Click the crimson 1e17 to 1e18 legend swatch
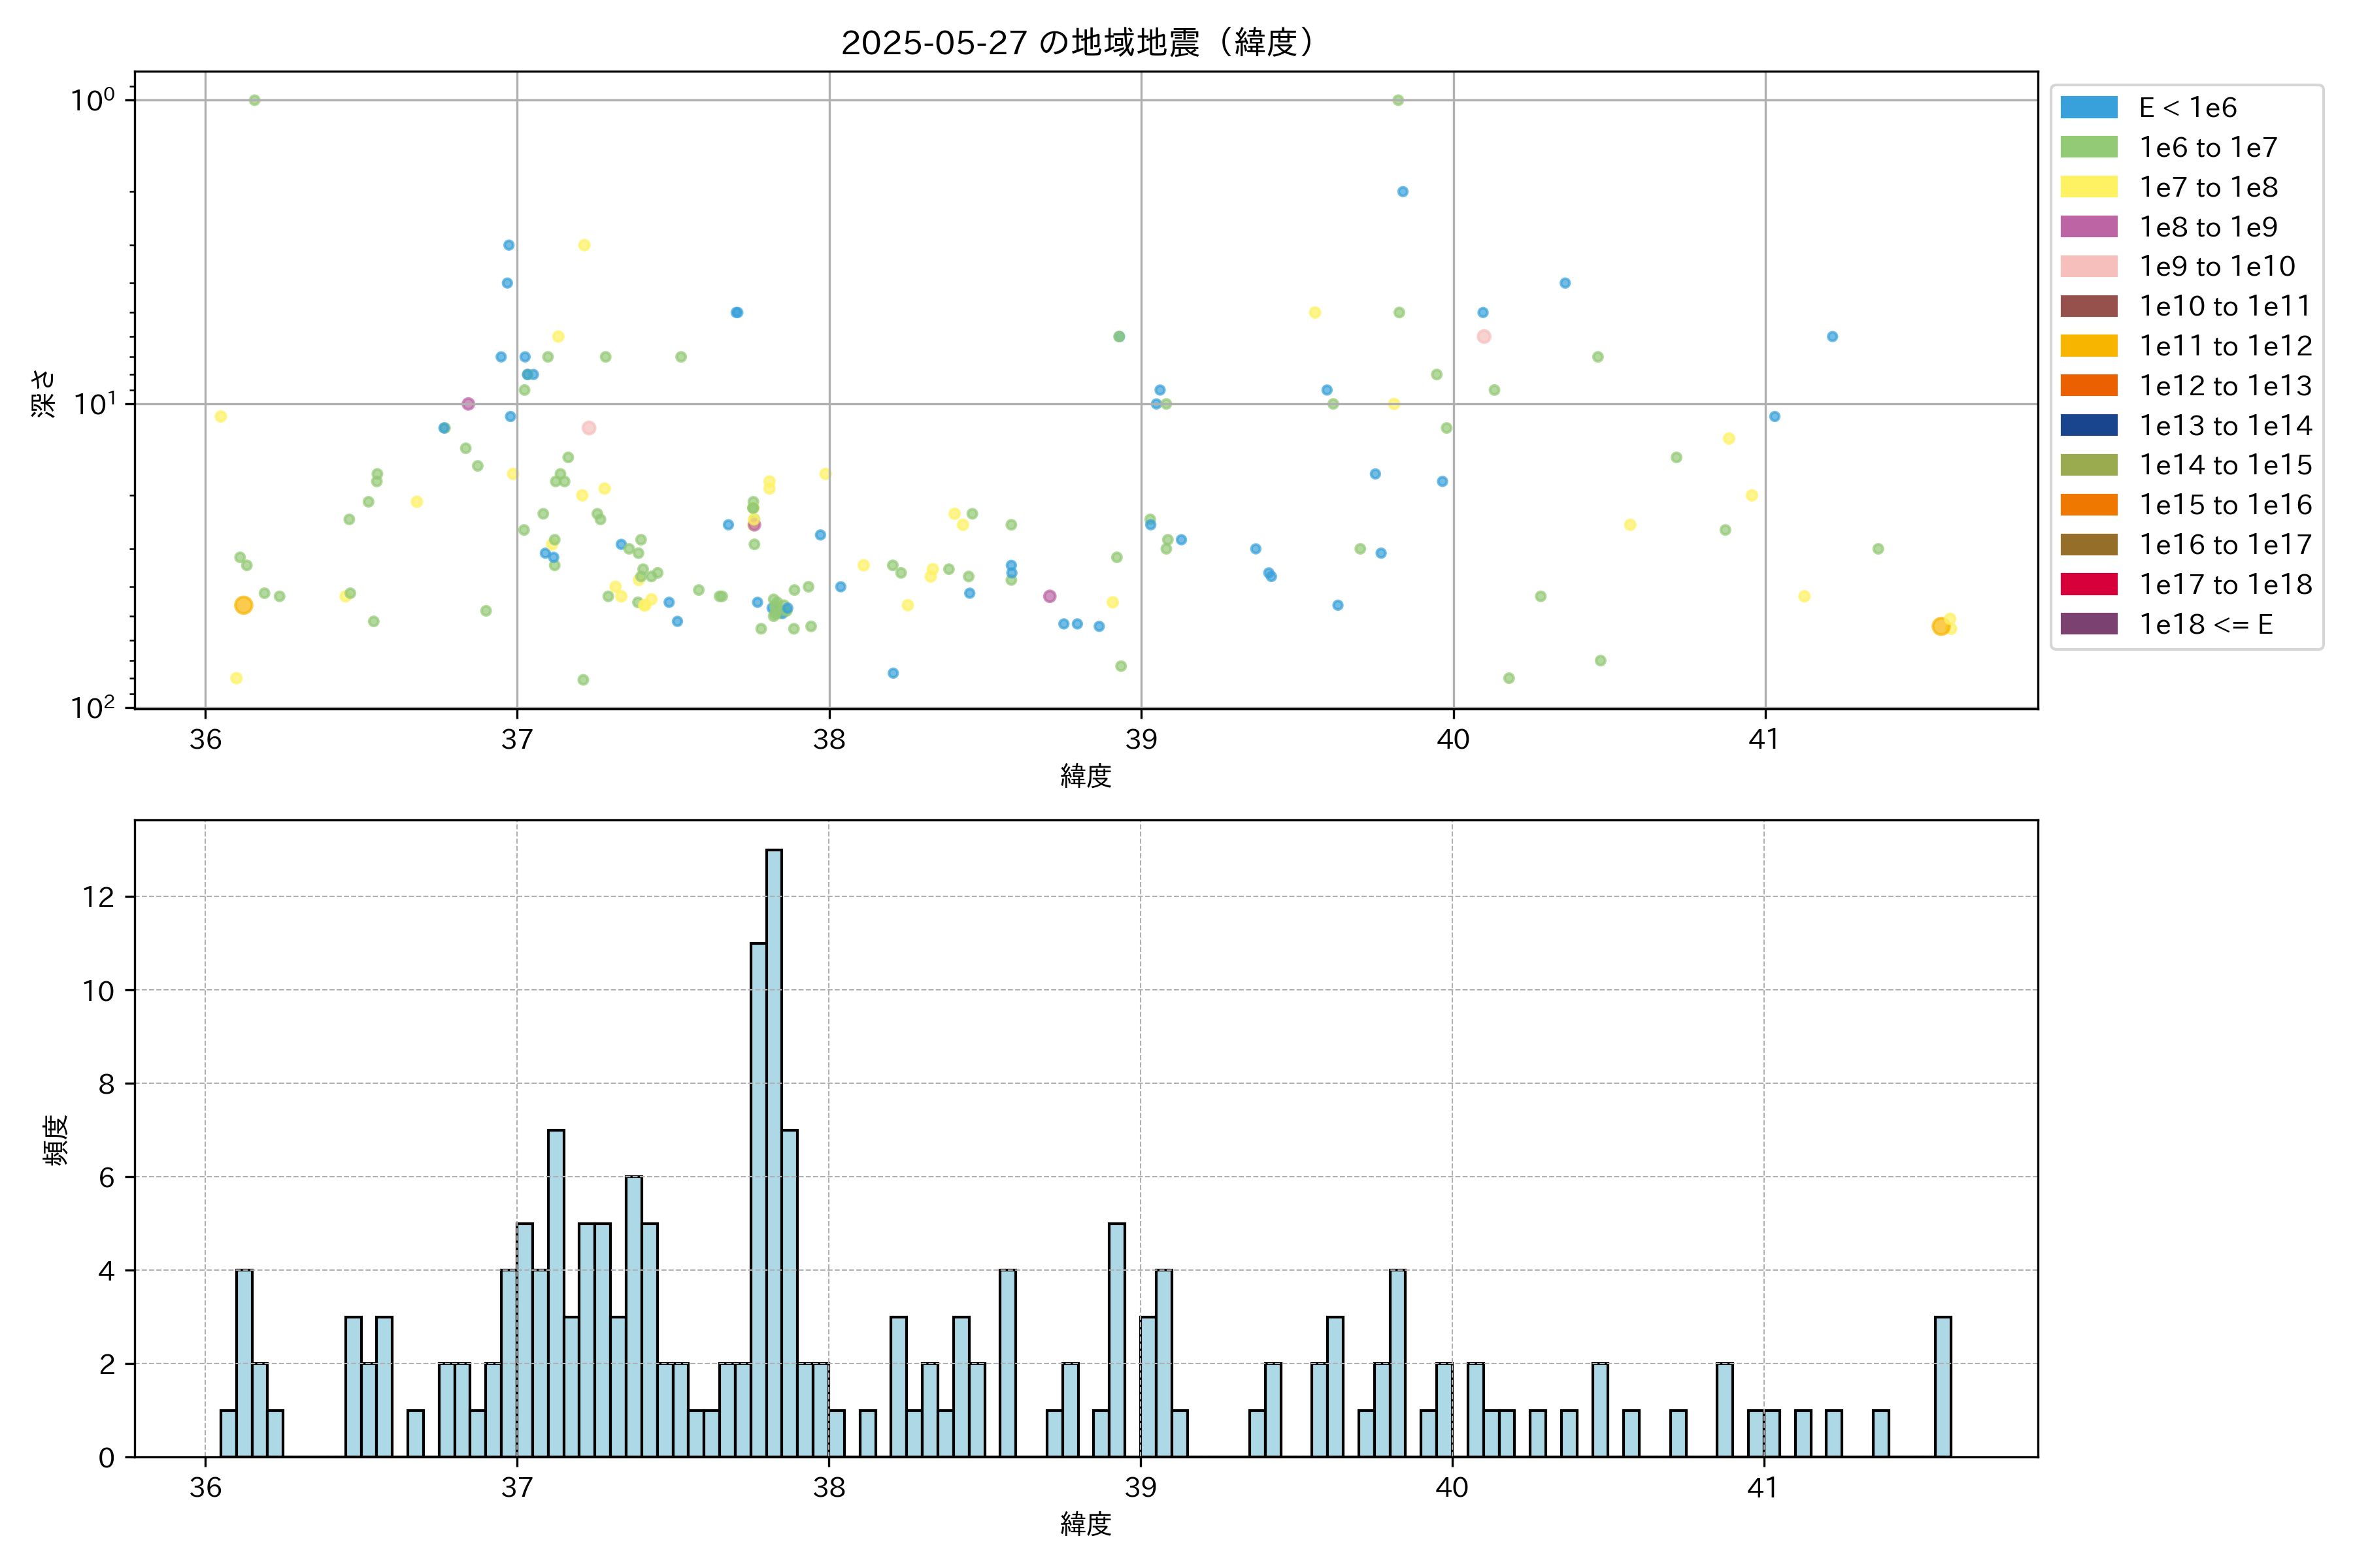Viewport: 2353px width, 1568px height. [x=2088, y=585]
